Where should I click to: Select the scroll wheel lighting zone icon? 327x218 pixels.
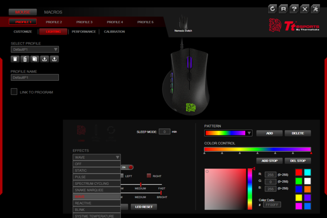coord(96,133)
